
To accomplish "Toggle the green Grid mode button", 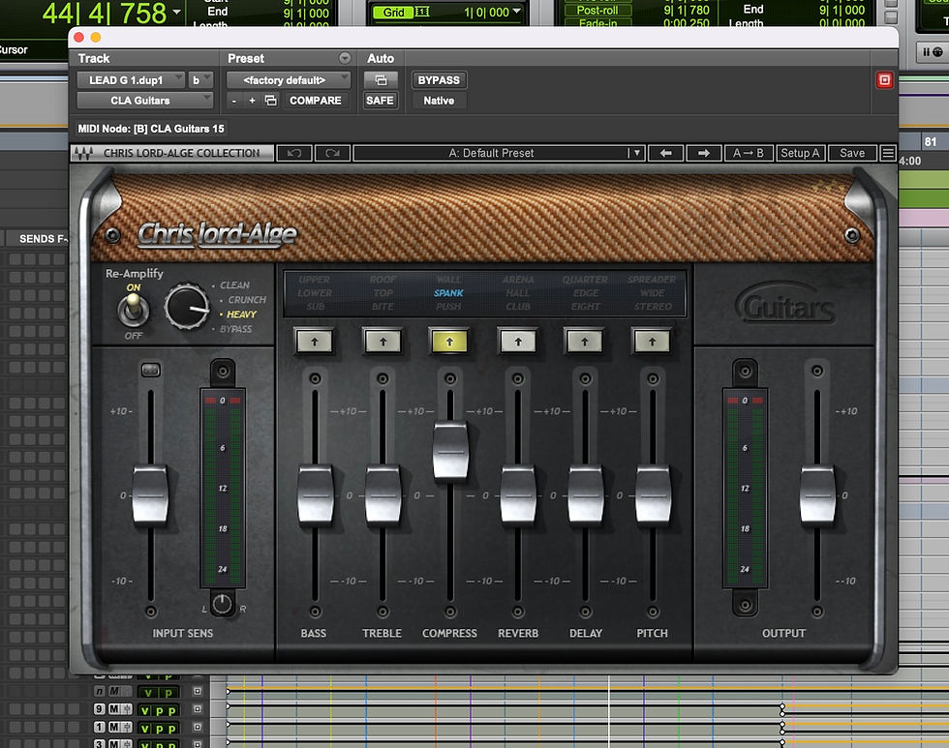I will pos(393,12).
